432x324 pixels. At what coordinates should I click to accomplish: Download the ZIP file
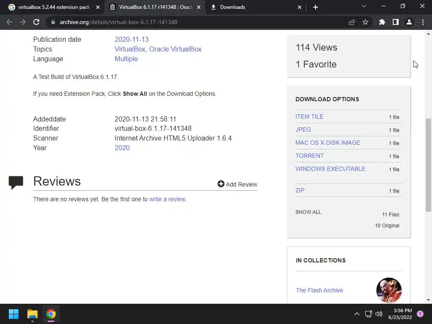tap(300, 190)
